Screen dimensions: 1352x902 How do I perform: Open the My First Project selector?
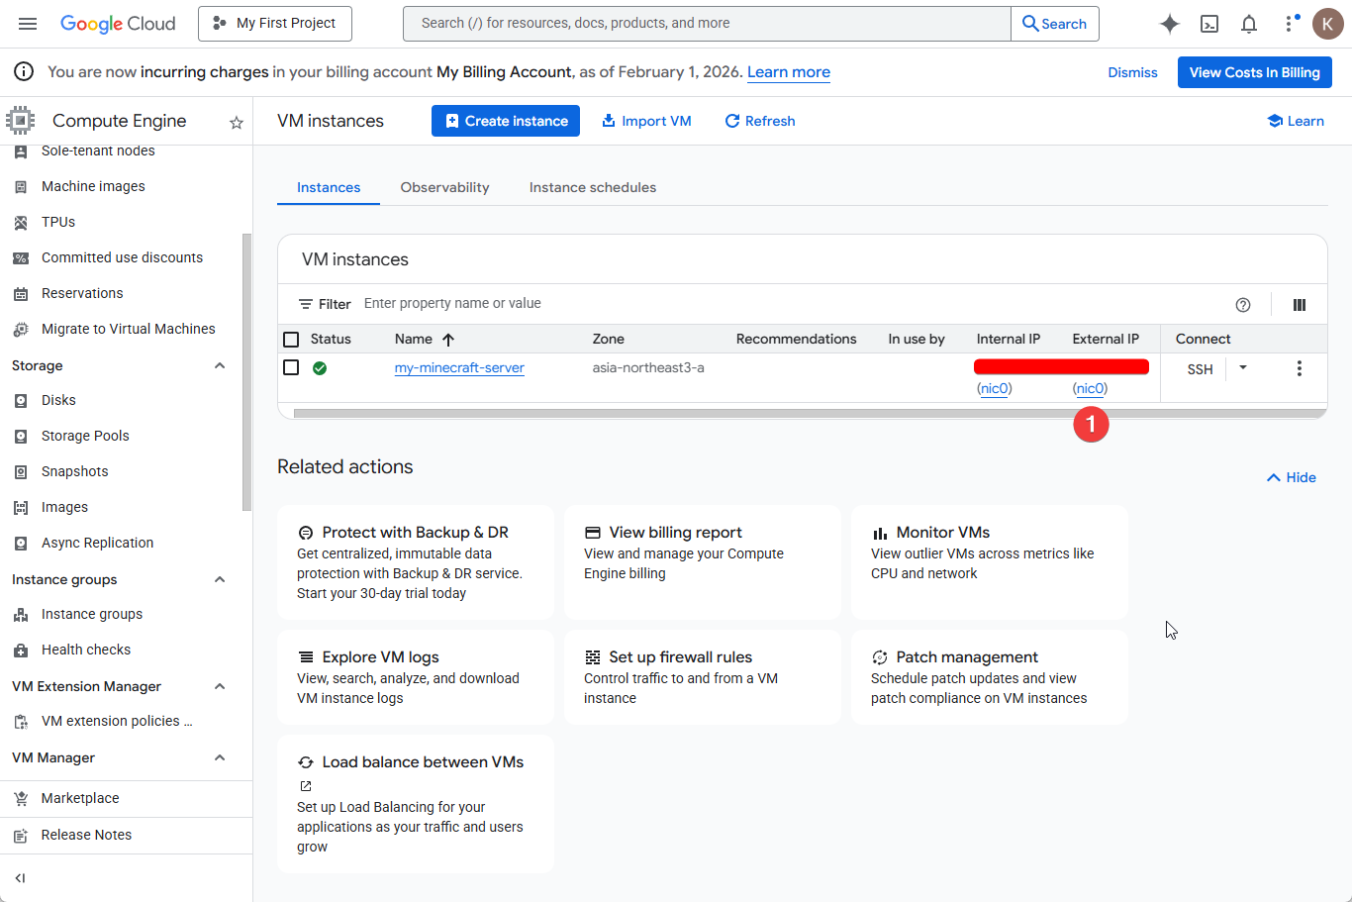click(x=275, y=24)
